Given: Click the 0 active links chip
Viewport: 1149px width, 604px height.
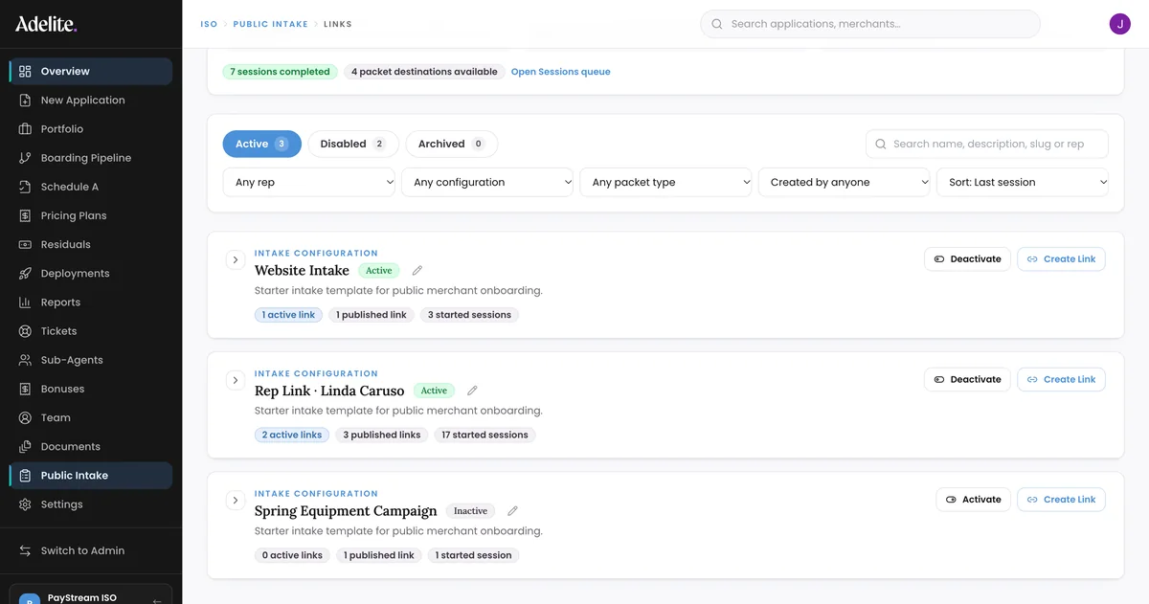Looking at the screenshot, I should tap(292, 555).
